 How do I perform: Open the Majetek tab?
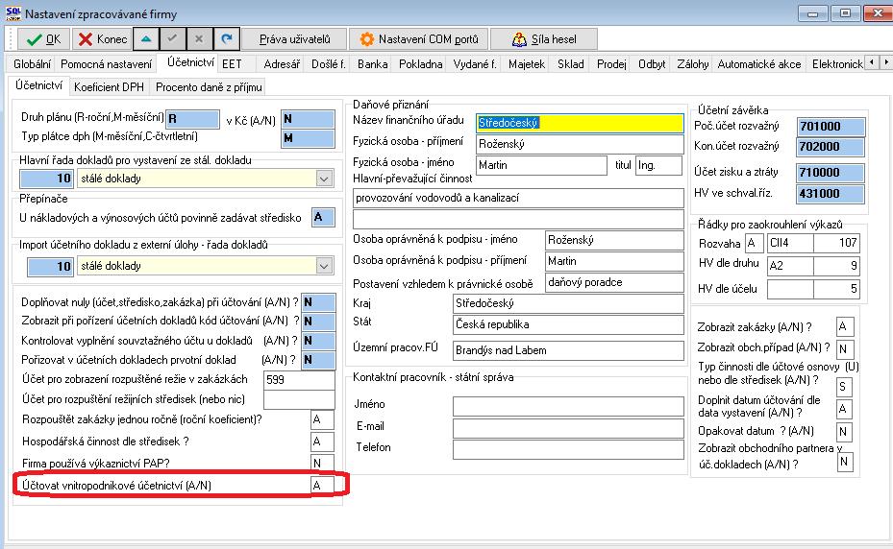[526, 64]
